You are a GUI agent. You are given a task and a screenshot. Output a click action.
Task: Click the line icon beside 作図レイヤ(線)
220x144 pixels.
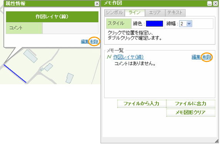click(x=109, y=57)
